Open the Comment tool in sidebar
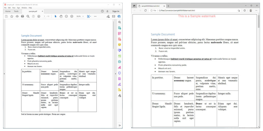 coord(119,45)
